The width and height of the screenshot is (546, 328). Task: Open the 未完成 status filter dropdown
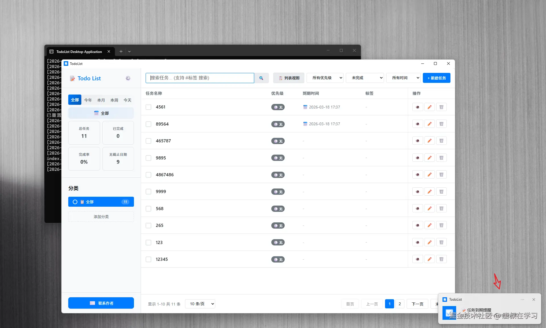click(x=365, y=78)
